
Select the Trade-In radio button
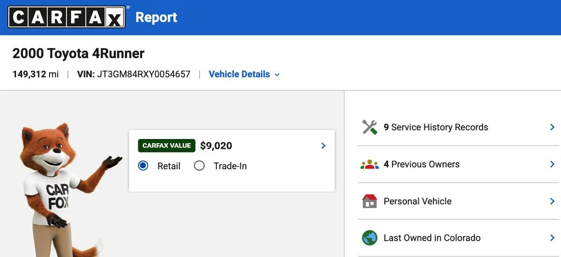(199, 166)
